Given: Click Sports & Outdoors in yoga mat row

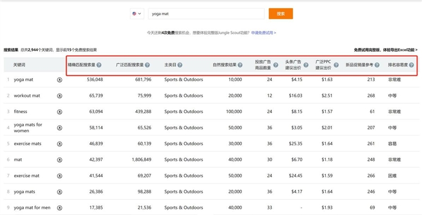Looking at the screenshot, I should [x=183, y=79].
